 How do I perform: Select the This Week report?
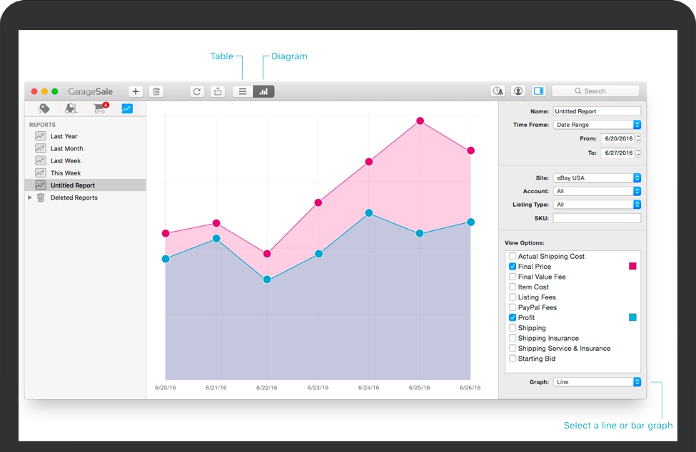tap(66, 173)
